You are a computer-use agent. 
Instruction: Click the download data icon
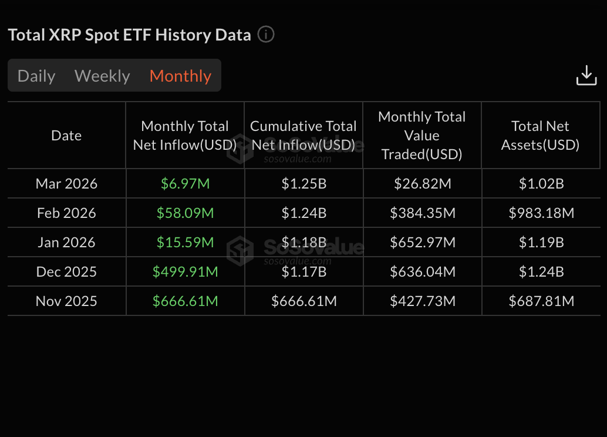pos(586,75)
